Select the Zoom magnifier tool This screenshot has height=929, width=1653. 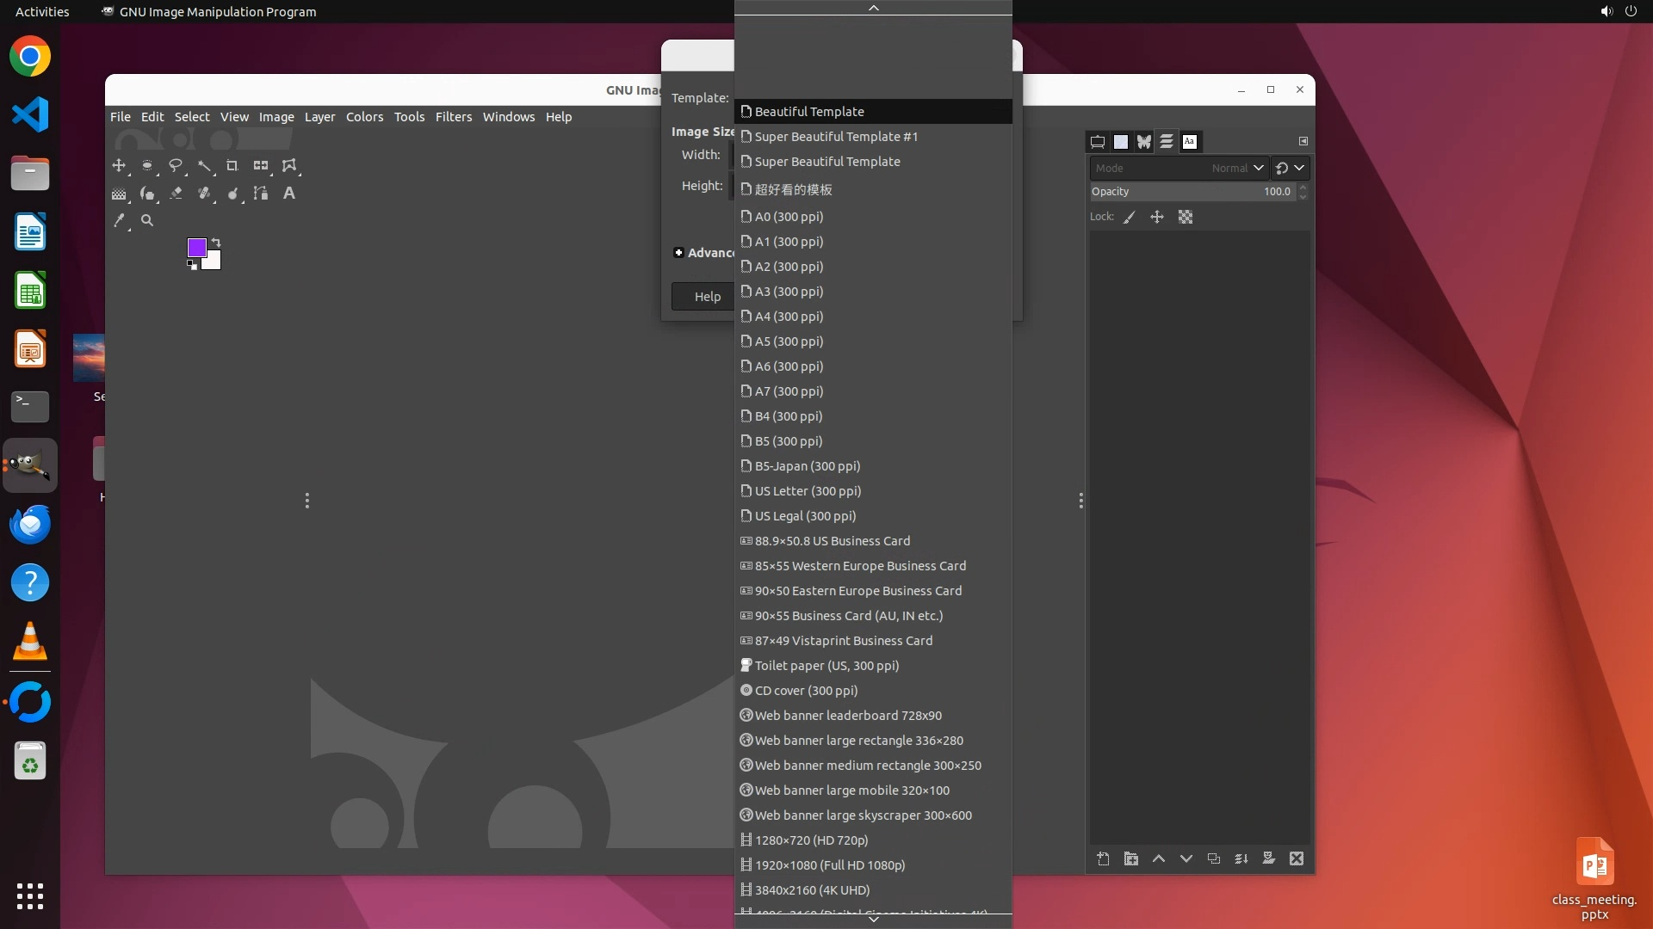coord(147,221)
